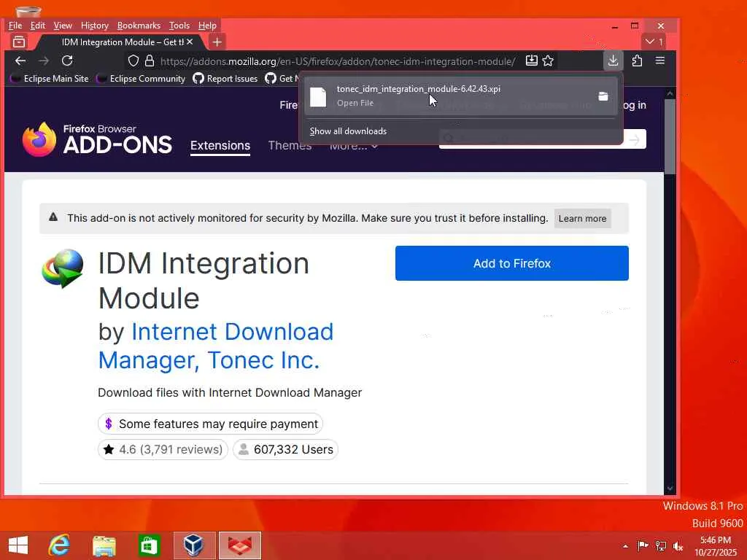Image resolution: width=747 pixels, height=560 pixels.
Task: Click the tab overview icon left of tab
Action: (x=19, y=42)
